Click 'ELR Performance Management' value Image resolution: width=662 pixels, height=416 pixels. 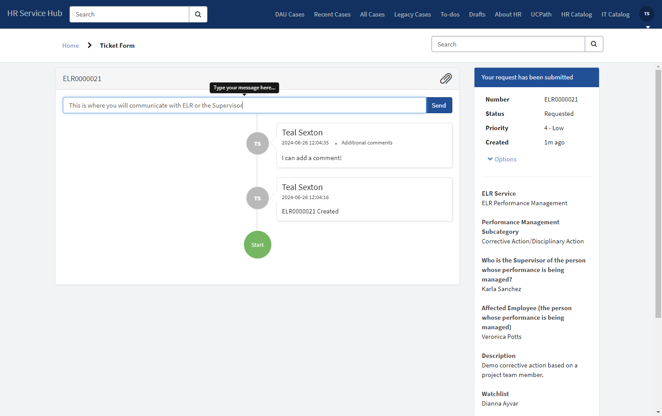pos(524,203)
